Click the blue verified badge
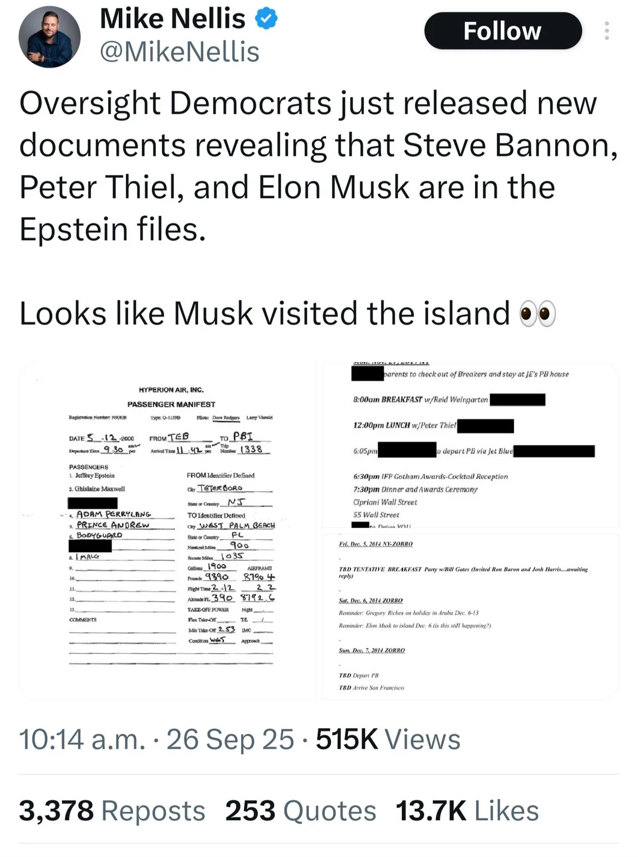Viewport: 638px width, 857px height. click(266, 19)
